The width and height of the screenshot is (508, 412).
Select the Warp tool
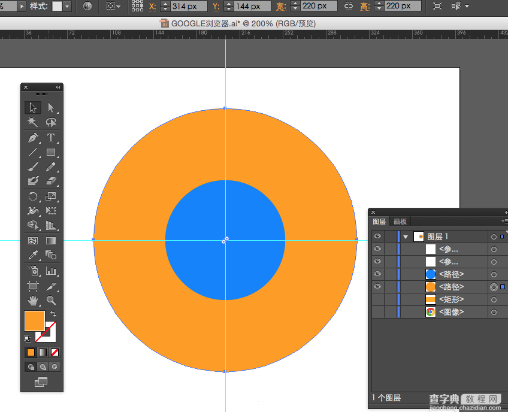pos(33,211)
